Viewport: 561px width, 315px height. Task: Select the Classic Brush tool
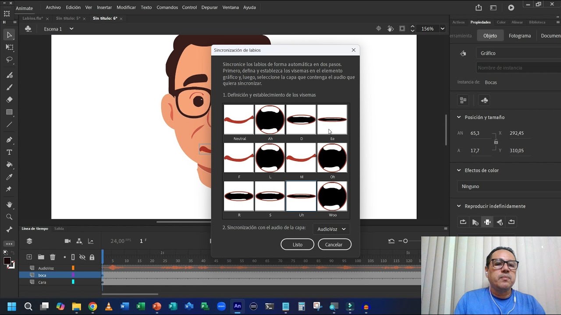click(x=9, y=87)
